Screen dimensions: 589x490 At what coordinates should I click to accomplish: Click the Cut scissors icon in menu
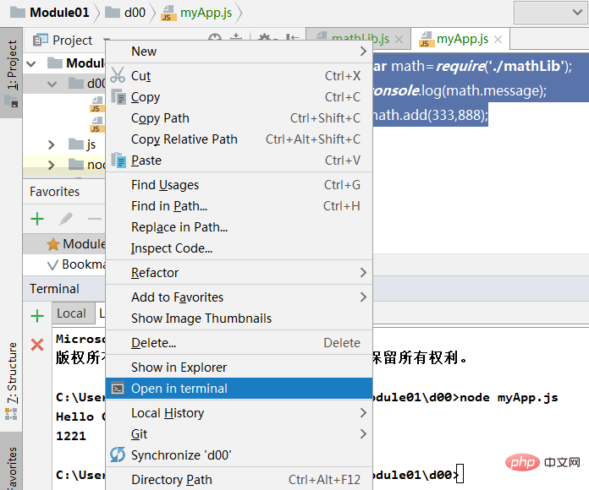118,75
